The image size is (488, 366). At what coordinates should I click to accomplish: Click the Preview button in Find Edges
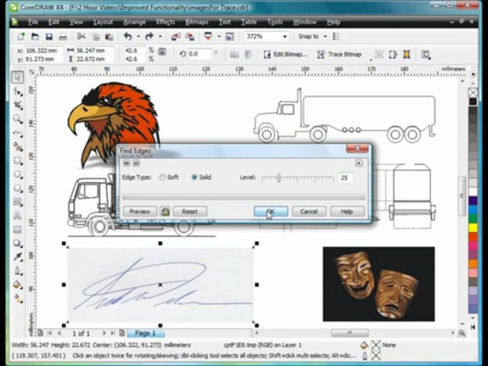pos(140,211)
